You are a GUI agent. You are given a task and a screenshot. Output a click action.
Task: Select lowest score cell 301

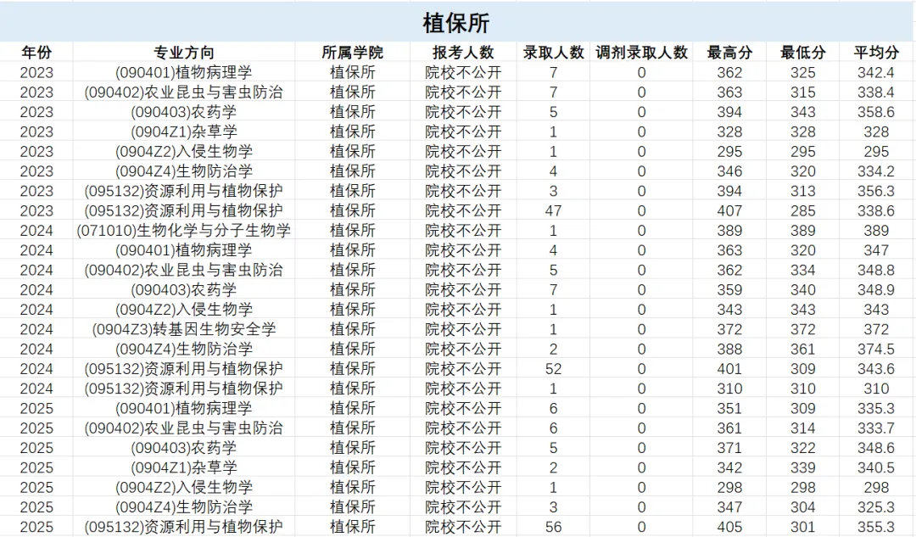click(802, 527)
